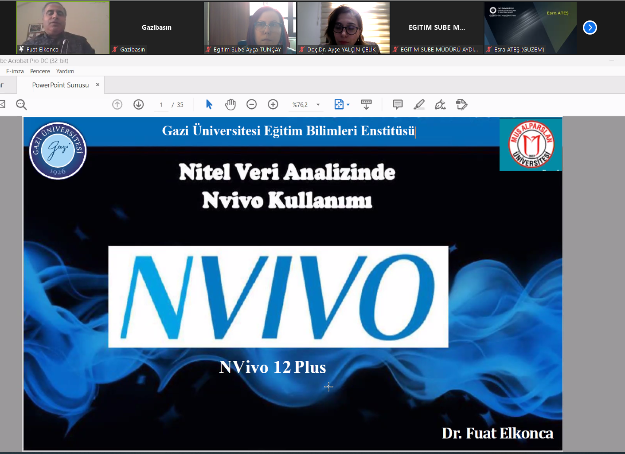Click the NVIVO logo image
Viewport: 625px width, 454px height.
click(x=278, y=296)
